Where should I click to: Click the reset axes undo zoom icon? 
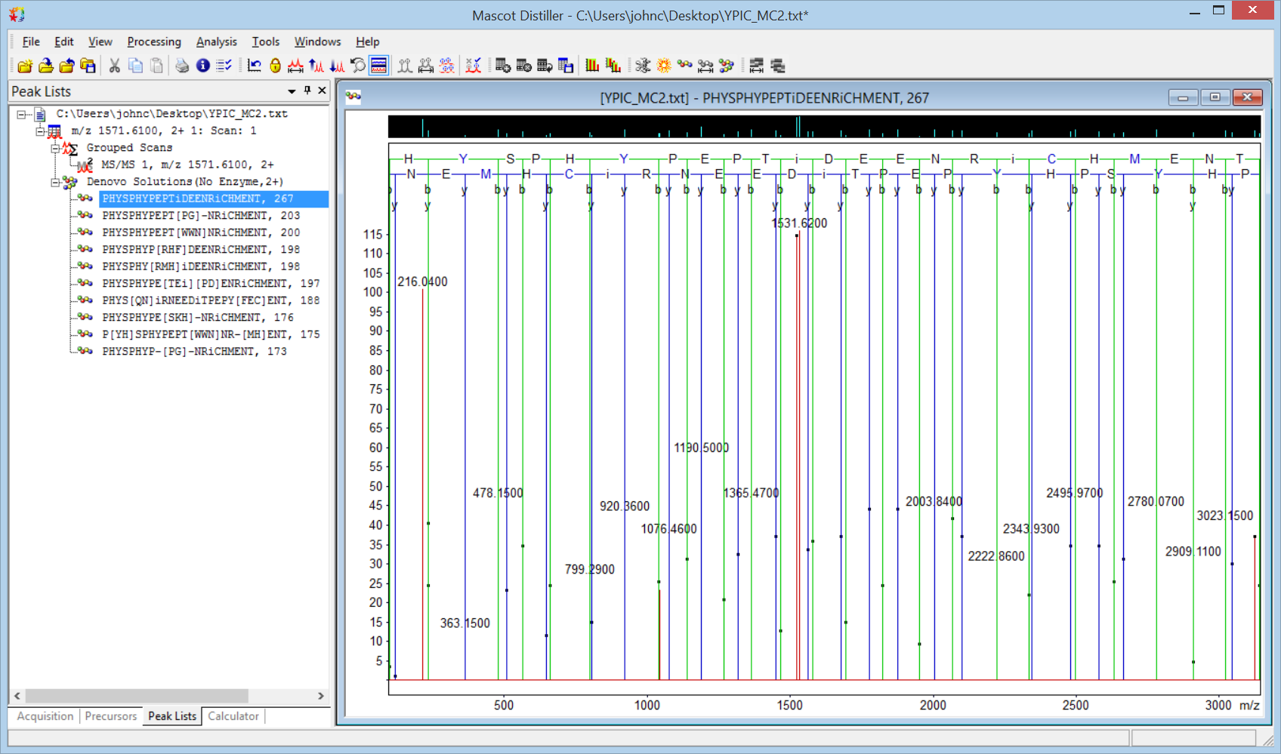click(255, 66)
